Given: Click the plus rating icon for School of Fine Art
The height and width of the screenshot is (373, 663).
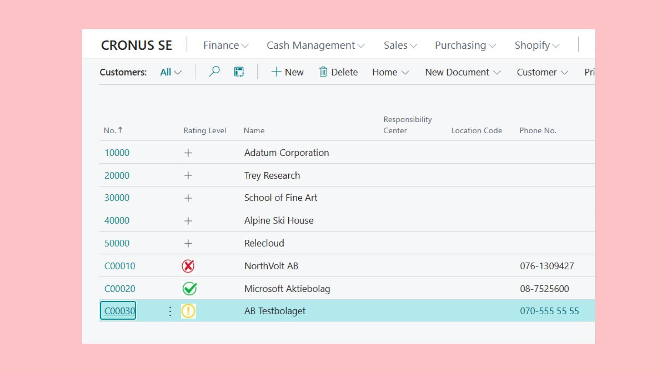Looking at the screenshot, I should point(188,198).
